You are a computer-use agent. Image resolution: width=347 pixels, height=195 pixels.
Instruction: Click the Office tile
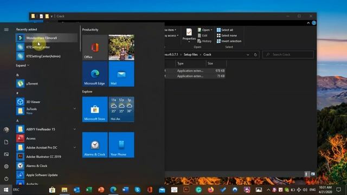tap(95, 47)
